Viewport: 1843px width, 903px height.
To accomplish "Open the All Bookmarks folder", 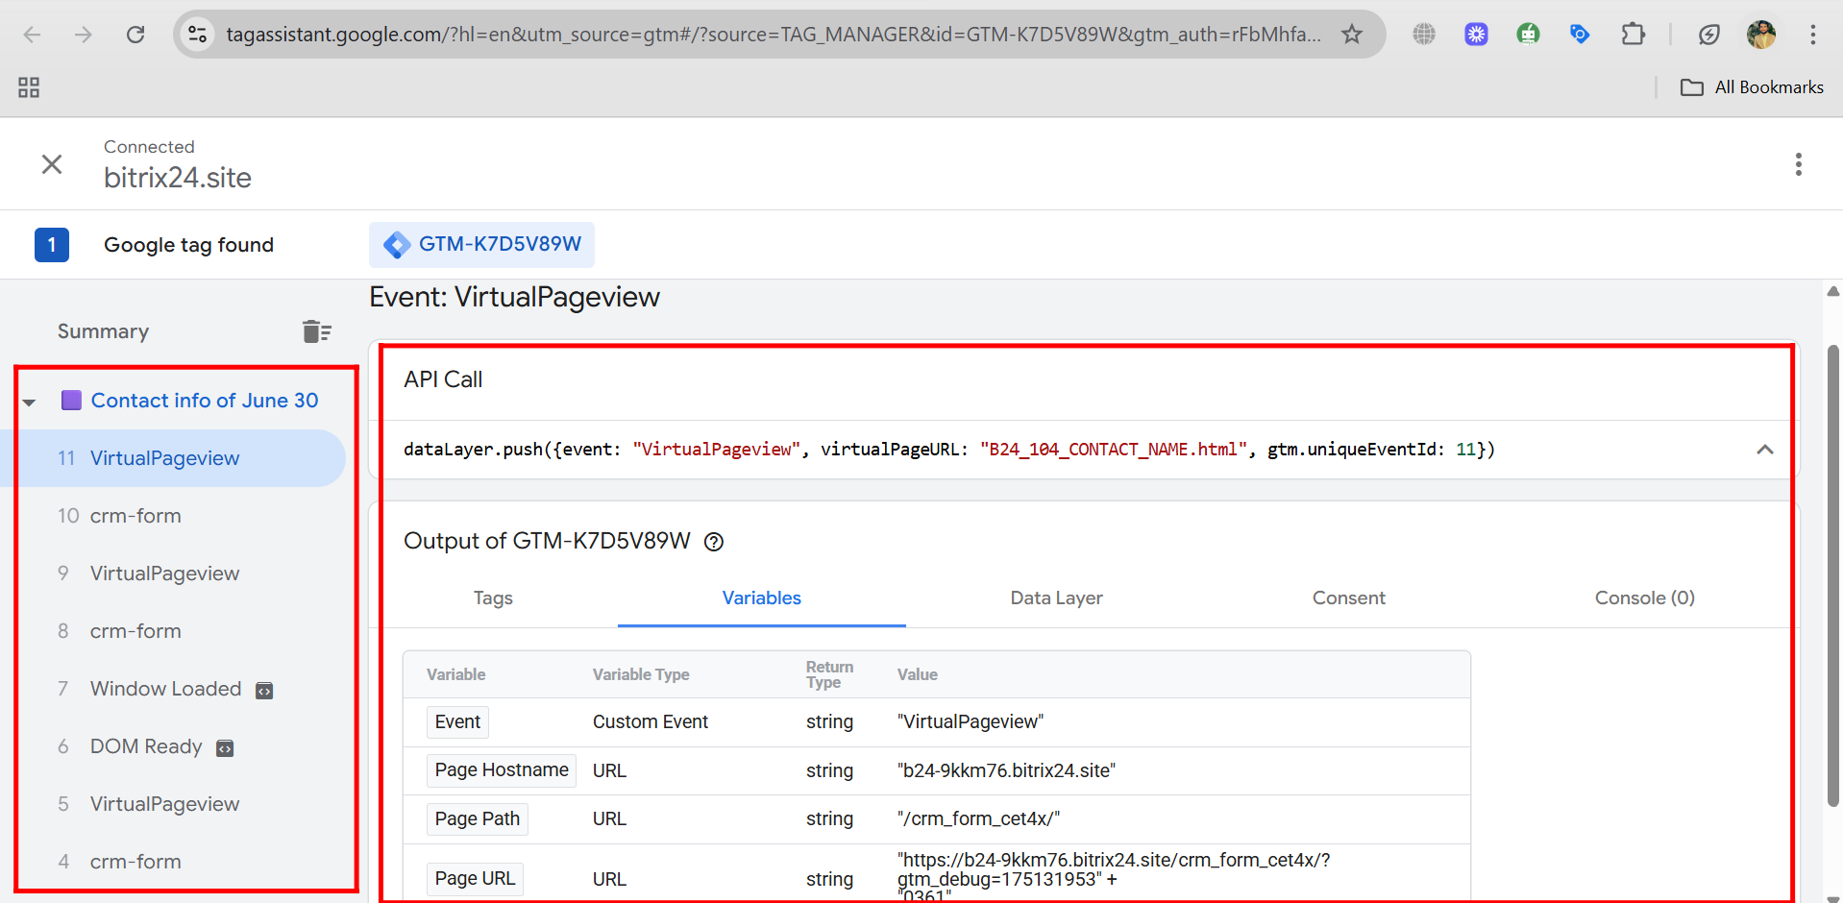I will click(x=1752, y=87).
